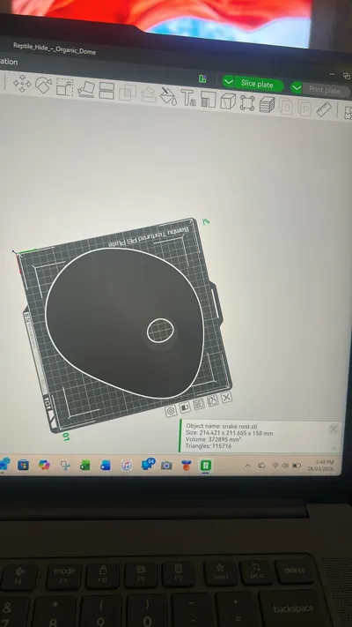This screenshot has height=627, width=352.
Task: Show hidden system tray icons chevron
Action: [247, 466]
